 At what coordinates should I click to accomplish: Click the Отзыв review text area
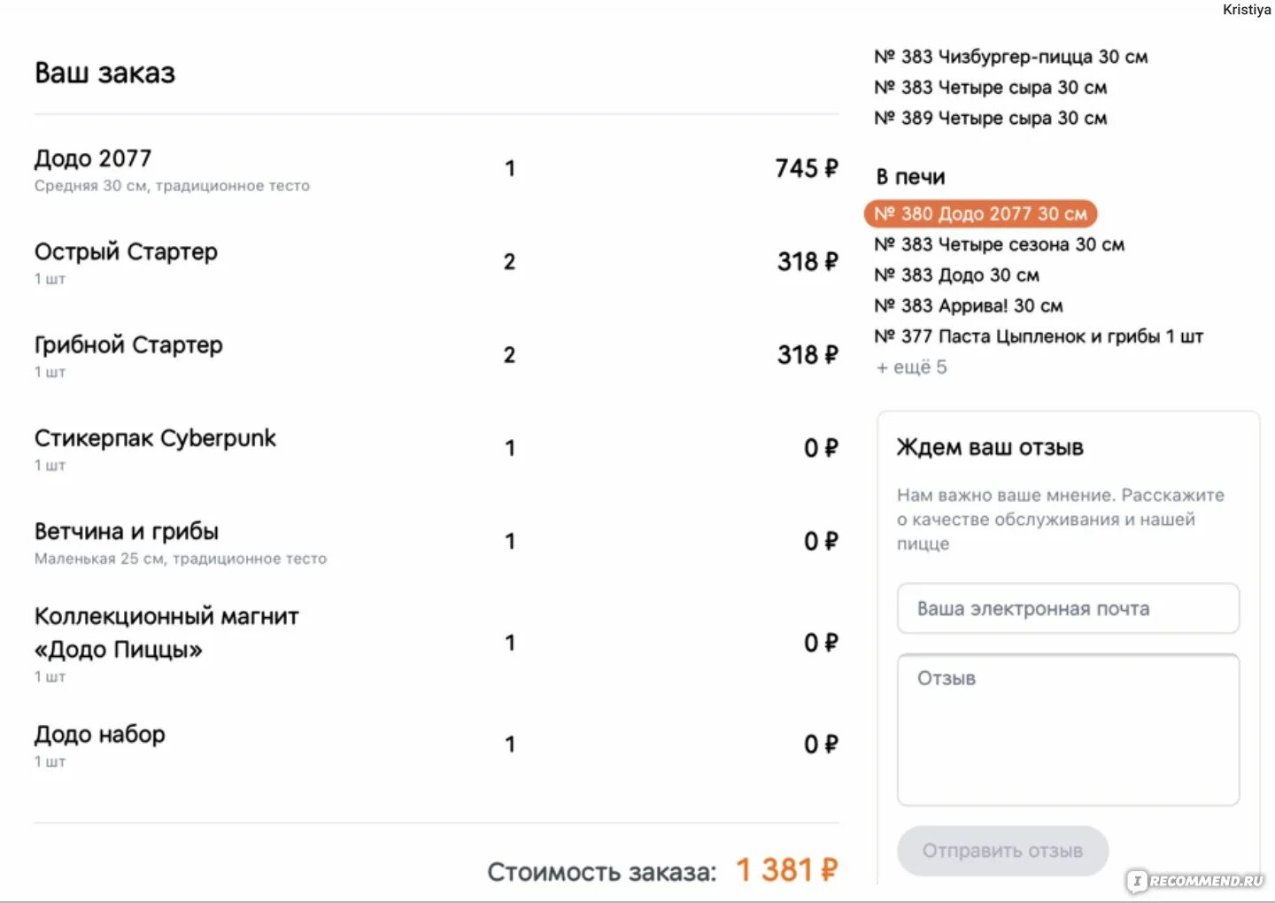click(1068, 729)
